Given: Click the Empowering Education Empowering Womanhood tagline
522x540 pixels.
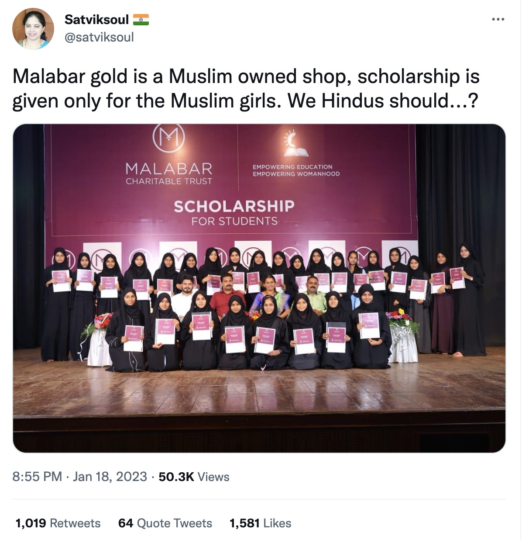Looking at the screenshot, I should 296,170.
